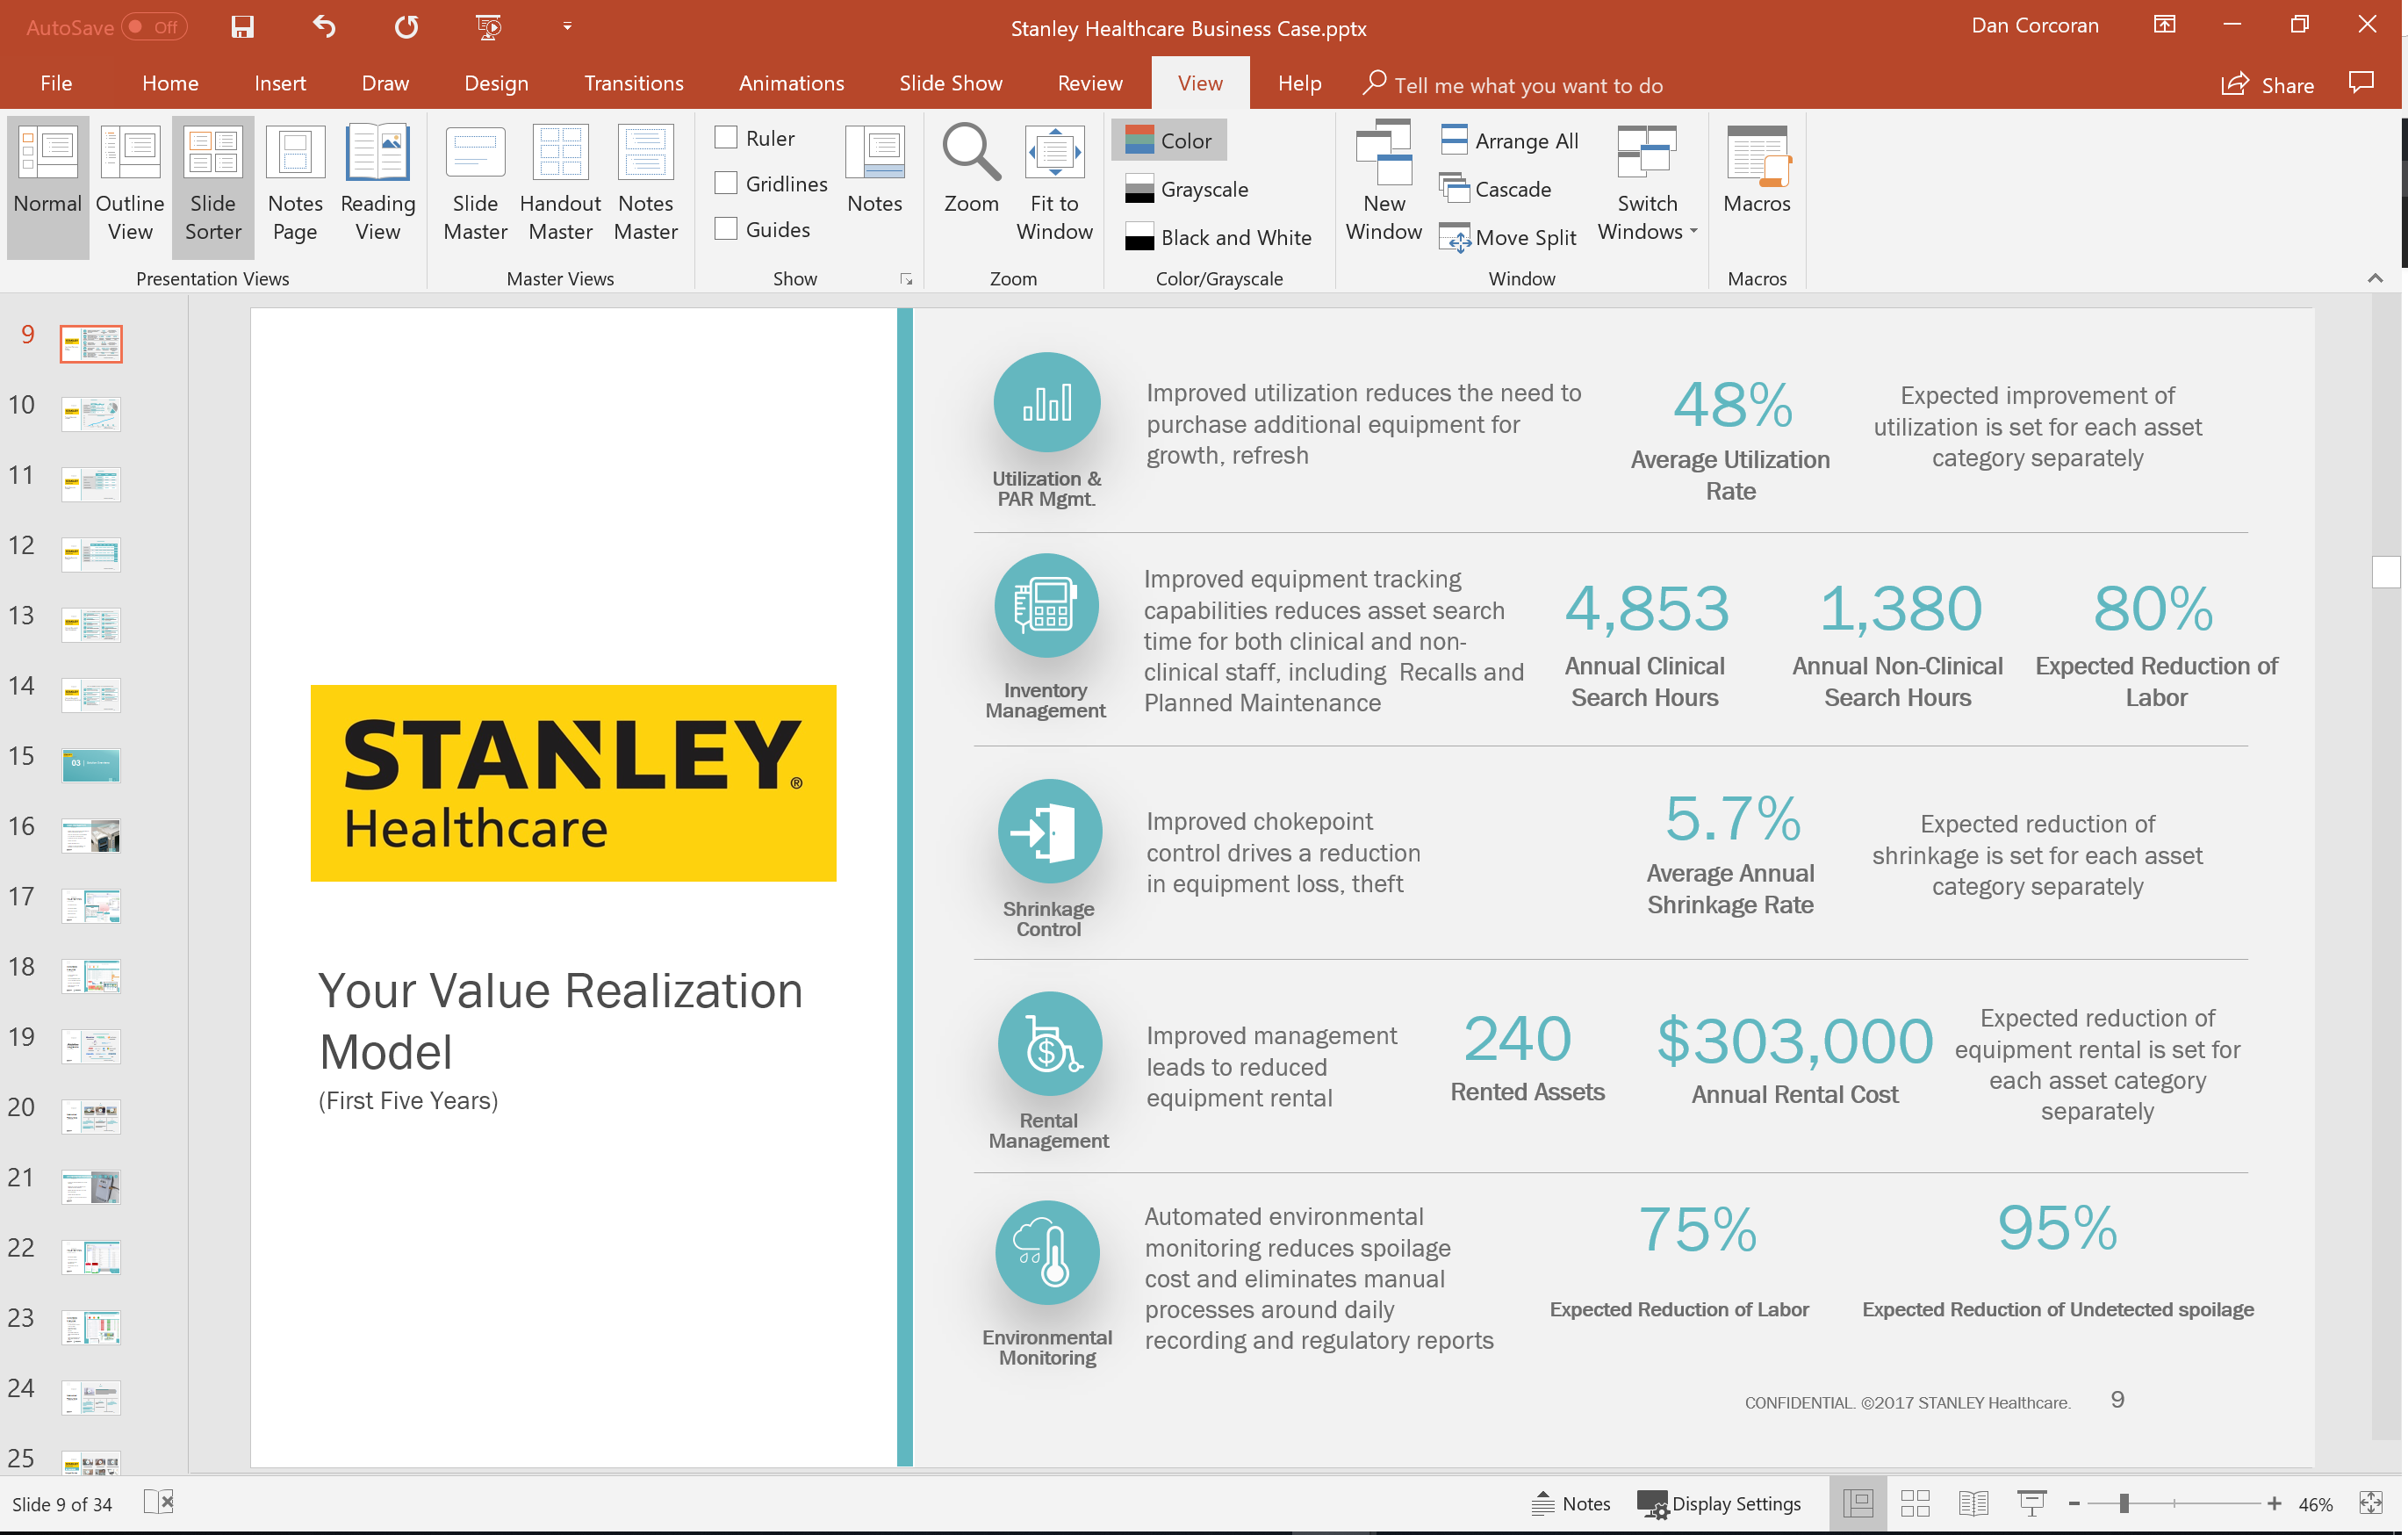This screenshot has width=2408, height=1535.
Task: Enable the Ruler checkbox
Action: [726, 138]
